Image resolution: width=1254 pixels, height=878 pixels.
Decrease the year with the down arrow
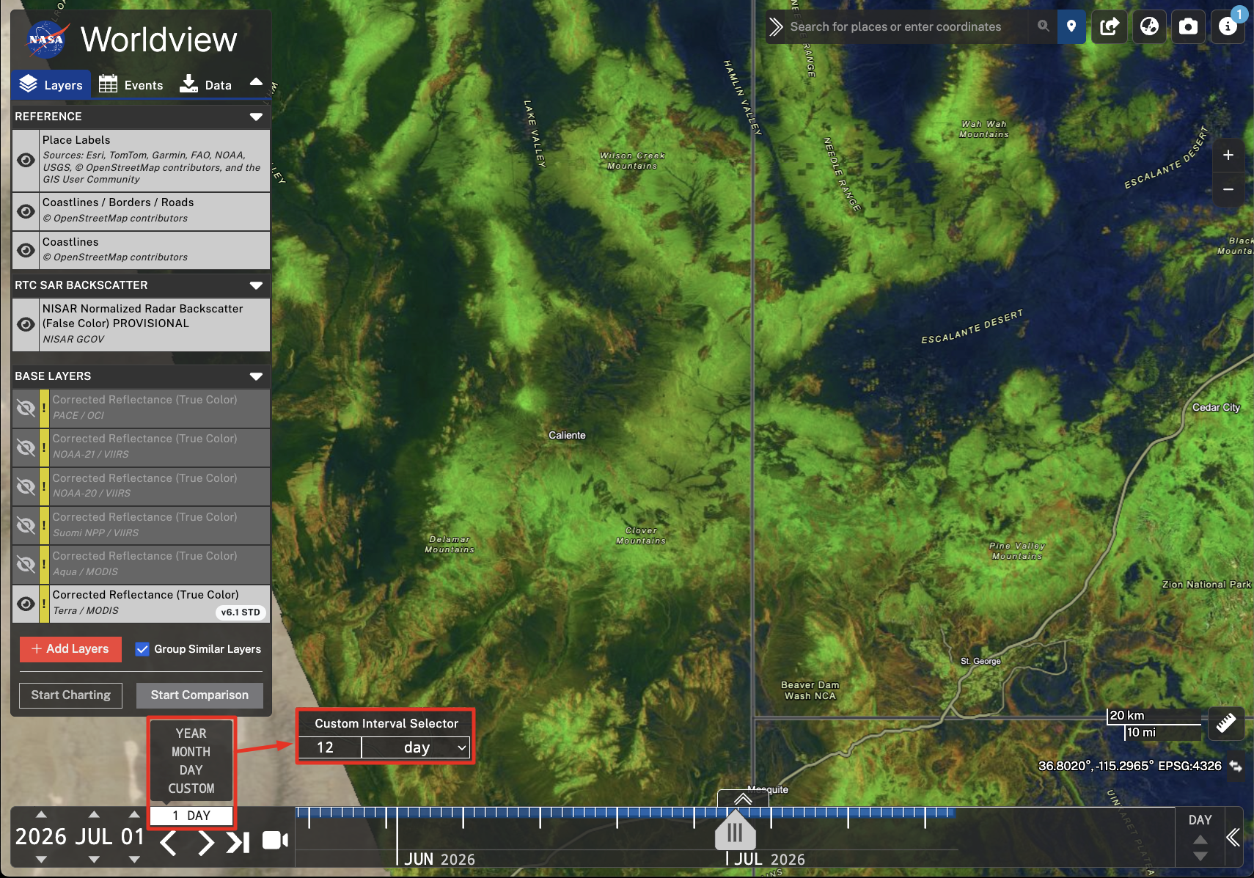tap(41, 859)
